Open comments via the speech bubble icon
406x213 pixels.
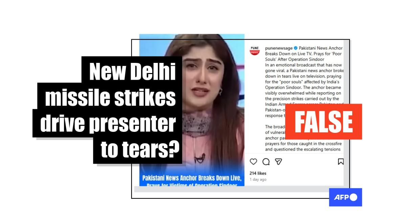tap(266, 162)
